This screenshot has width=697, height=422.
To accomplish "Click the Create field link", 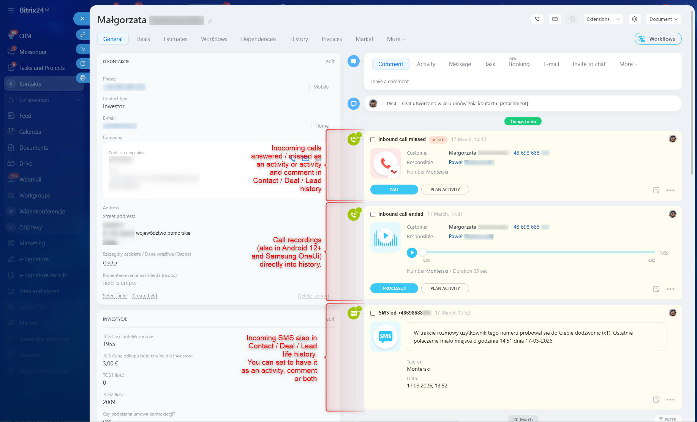I will pos(144,296).
